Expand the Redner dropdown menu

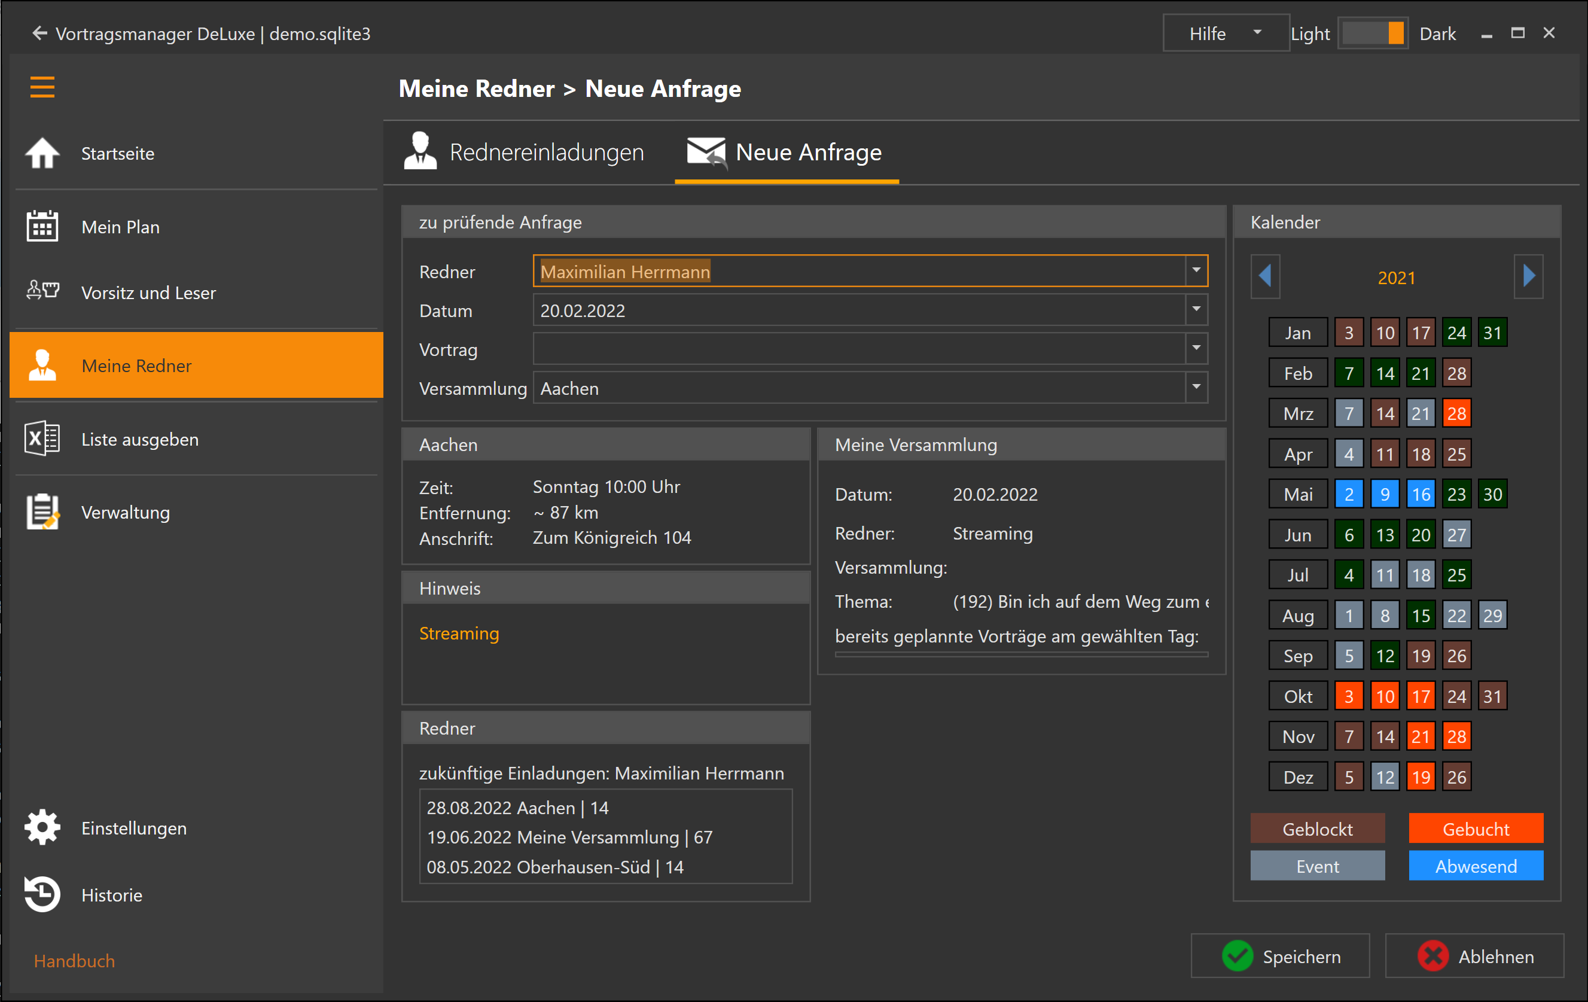(1196, 271)
